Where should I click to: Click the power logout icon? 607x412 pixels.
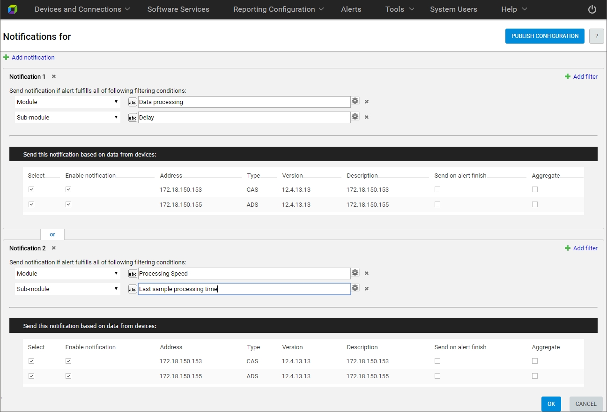point(592,9)
